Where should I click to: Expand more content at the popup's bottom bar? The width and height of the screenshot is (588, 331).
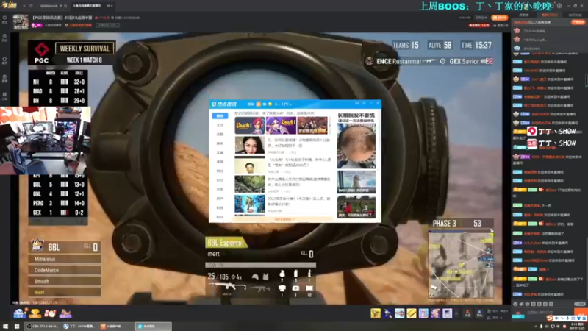pyautogui.click(x=284, y=219)
